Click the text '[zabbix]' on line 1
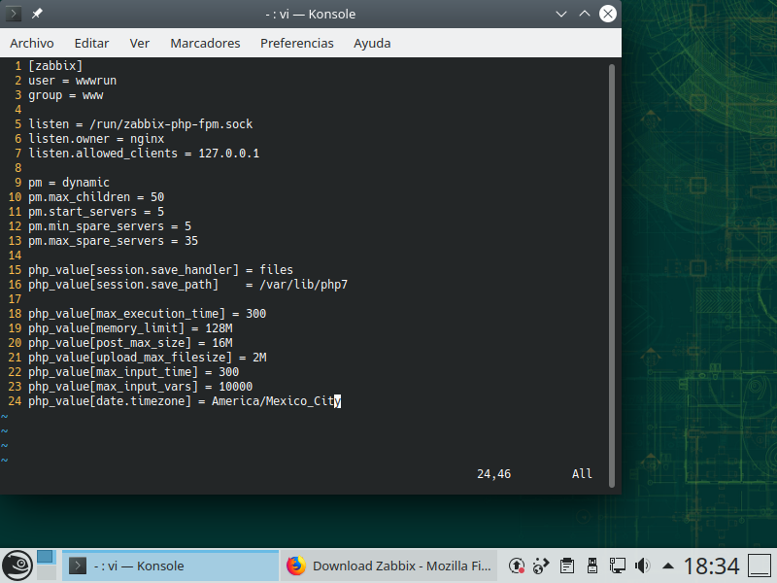777x583 pixels. point(55,66)
